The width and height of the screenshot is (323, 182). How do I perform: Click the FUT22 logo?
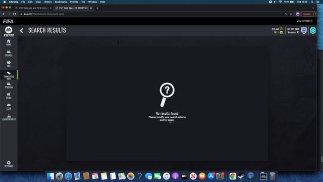tap(9, 31)
